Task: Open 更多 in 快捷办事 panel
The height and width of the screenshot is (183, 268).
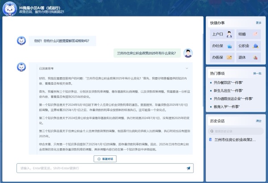Action: pyautogui.click(x=259, y=23)
